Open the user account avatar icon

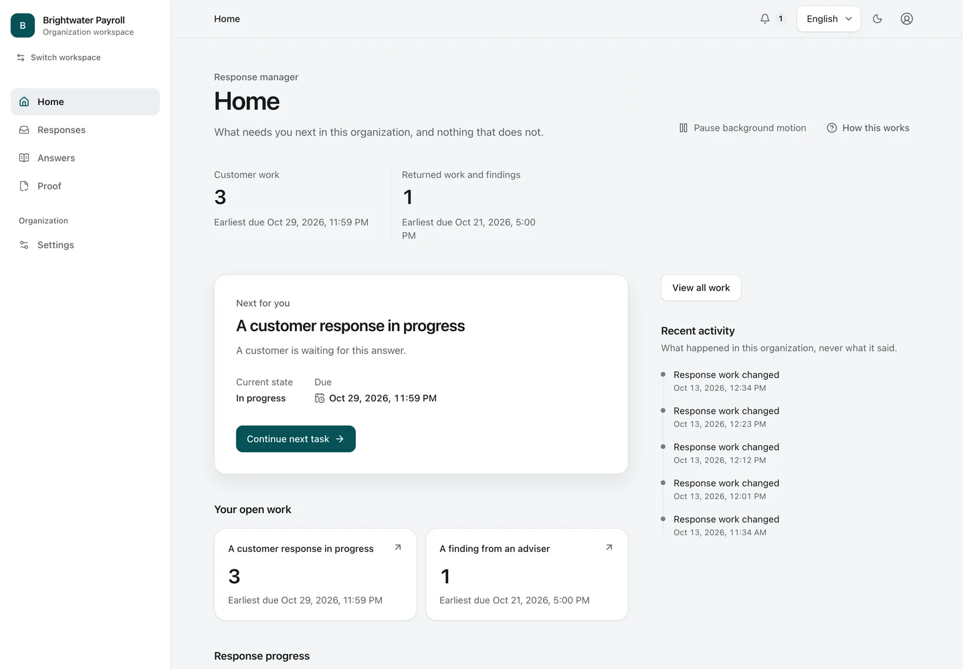coord(907,19)
